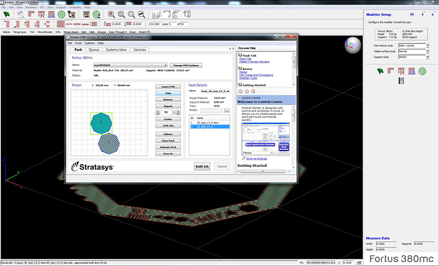Image resolution: width=439 pixels, height=266 pixels.
Task: Select the 3D_test_V3_0.4mm row in pack list
Action: coord(210,123)
